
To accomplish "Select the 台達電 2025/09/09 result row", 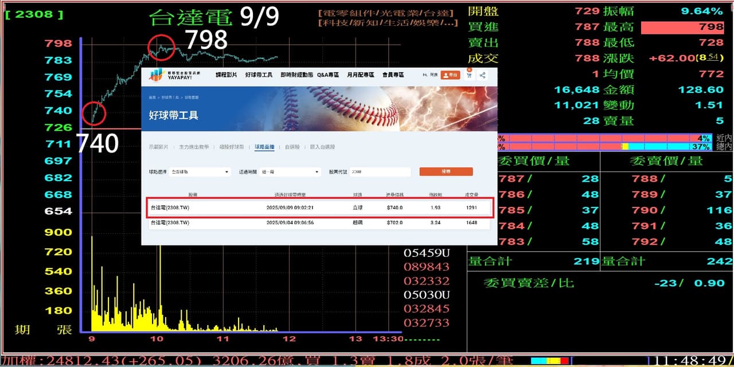I will (319, 208).
